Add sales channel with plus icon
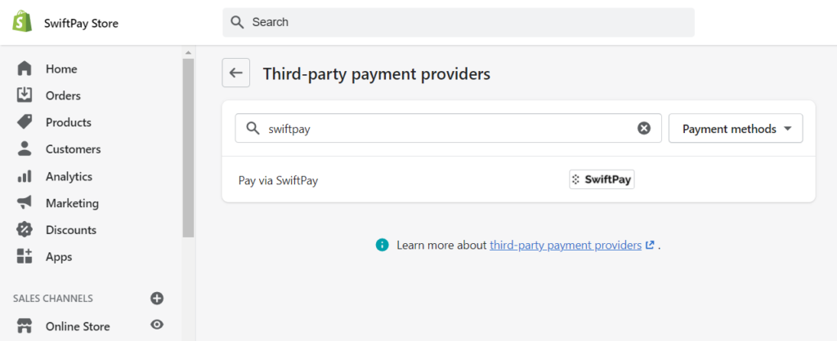Viewport: 837px width, 341px height. point(156,298)
